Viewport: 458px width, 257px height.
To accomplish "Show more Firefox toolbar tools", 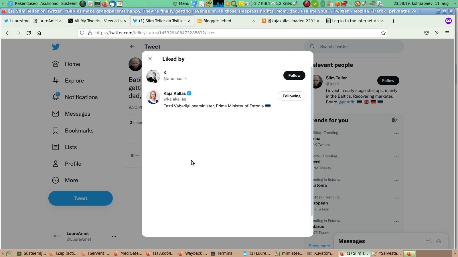I will point(437,33).
